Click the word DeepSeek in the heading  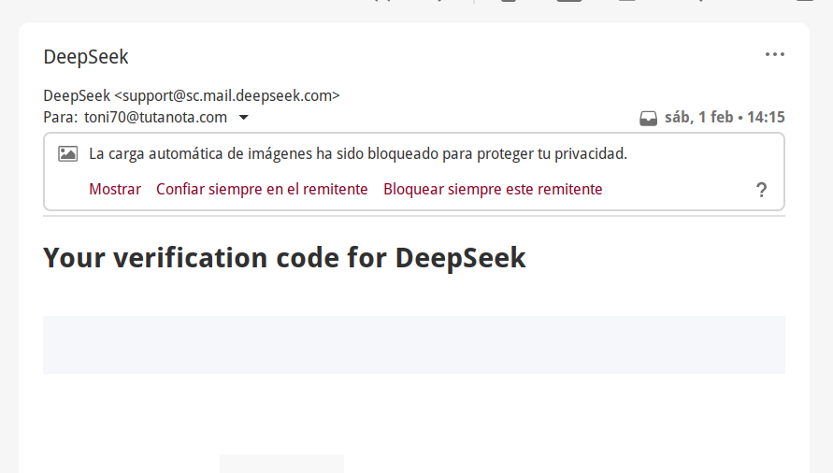point(460,257)
